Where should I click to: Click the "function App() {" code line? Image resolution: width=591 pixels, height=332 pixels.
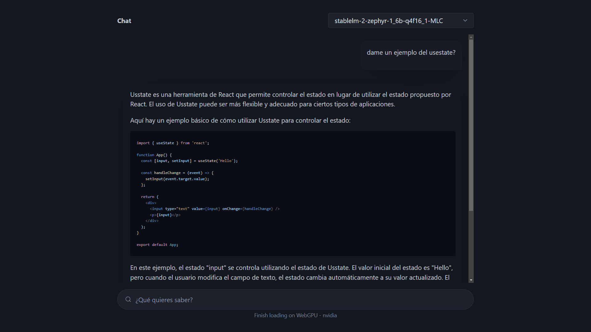point(154,155)
